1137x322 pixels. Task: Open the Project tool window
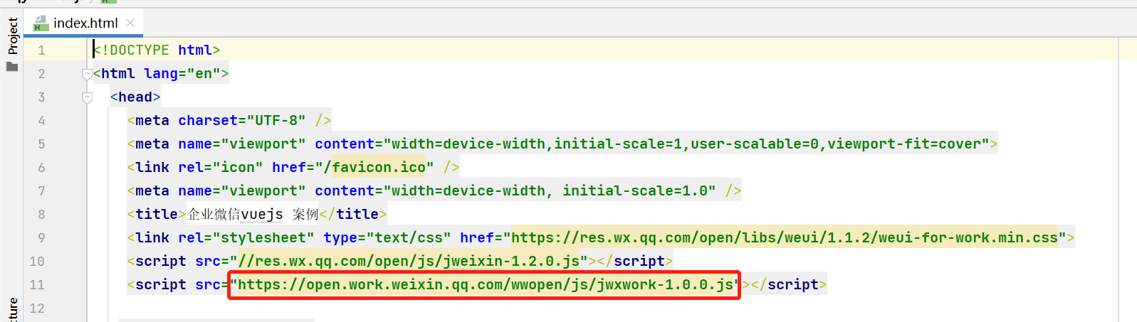point(12,36)
